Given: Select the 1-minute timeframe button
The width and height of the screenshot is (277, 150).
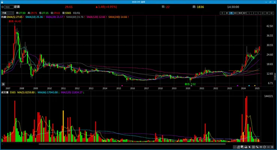Looking at the screenshot, I should [249, 13].
